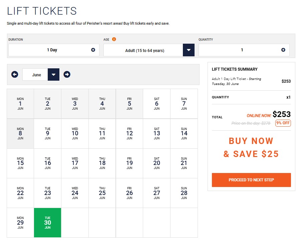
Task: Pick Friday 19 June
Action: point(129,163)
